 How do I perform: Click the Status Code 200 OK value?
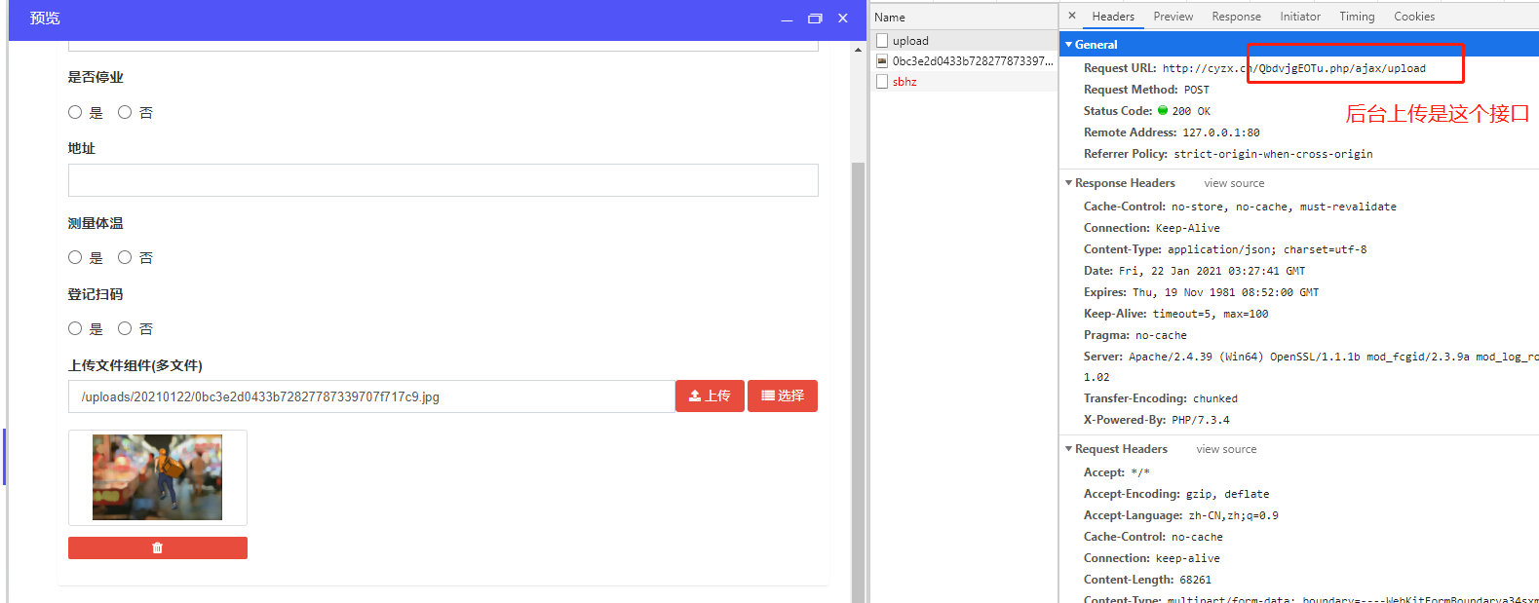pyautogui.click(x=1191, y=111)
